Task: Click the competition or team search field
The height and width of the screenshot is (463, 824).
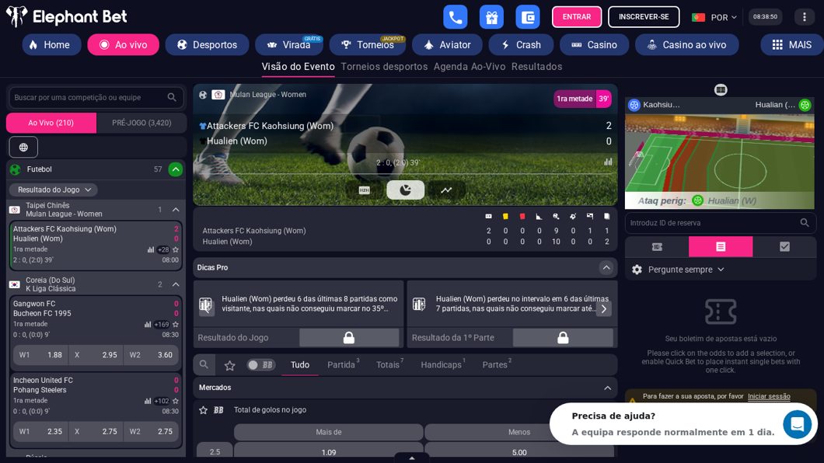Action: (96, 97)
